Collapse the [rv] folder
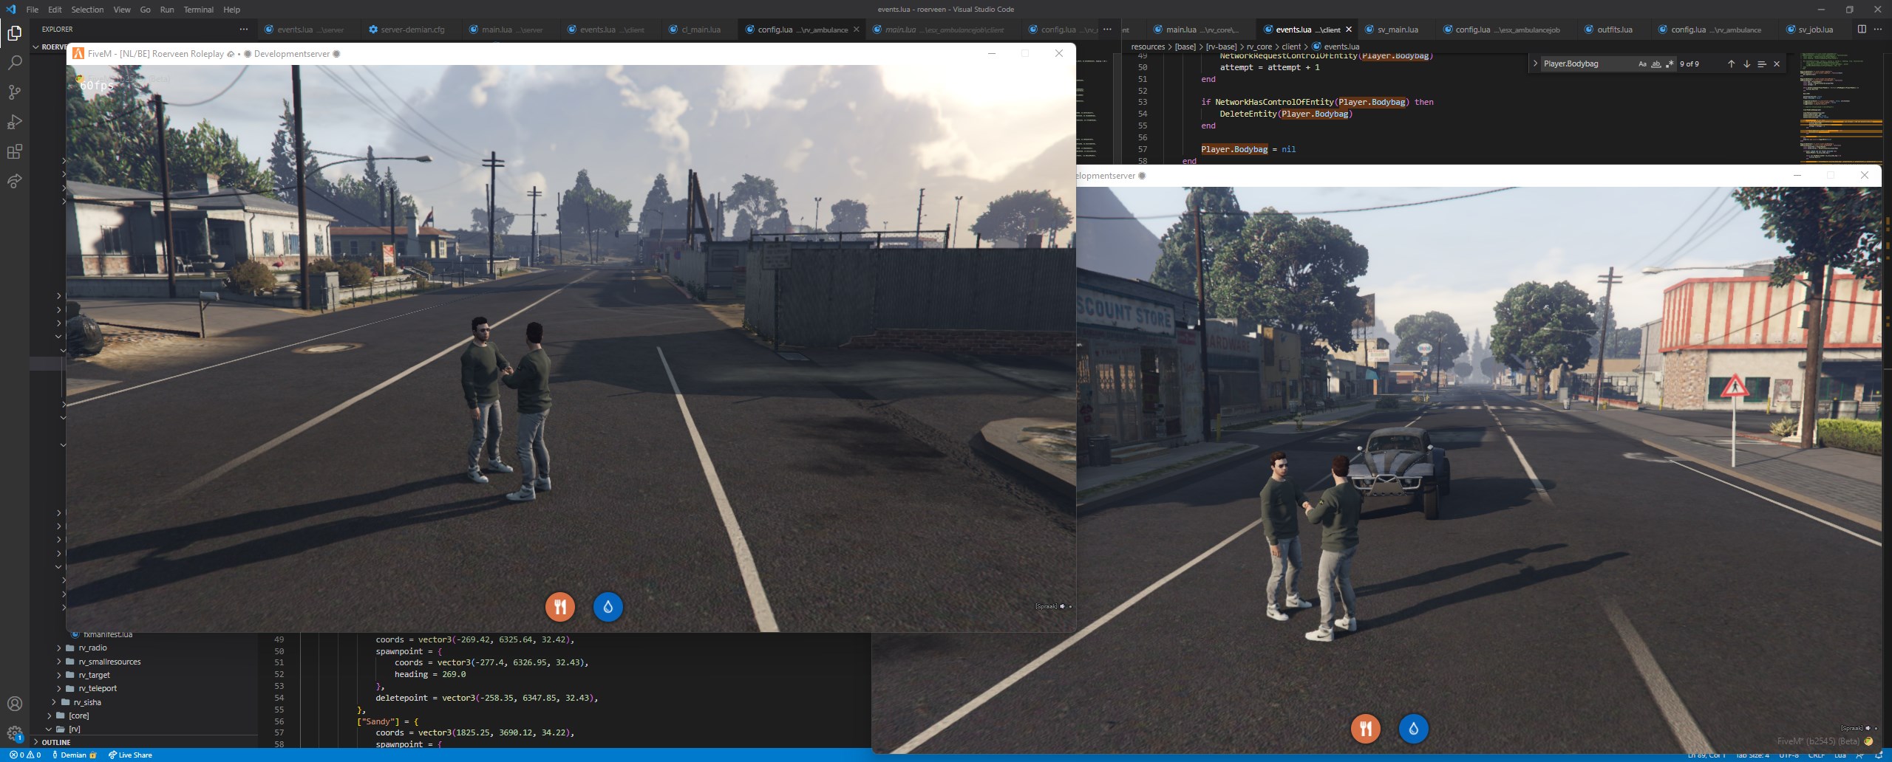 74,729
